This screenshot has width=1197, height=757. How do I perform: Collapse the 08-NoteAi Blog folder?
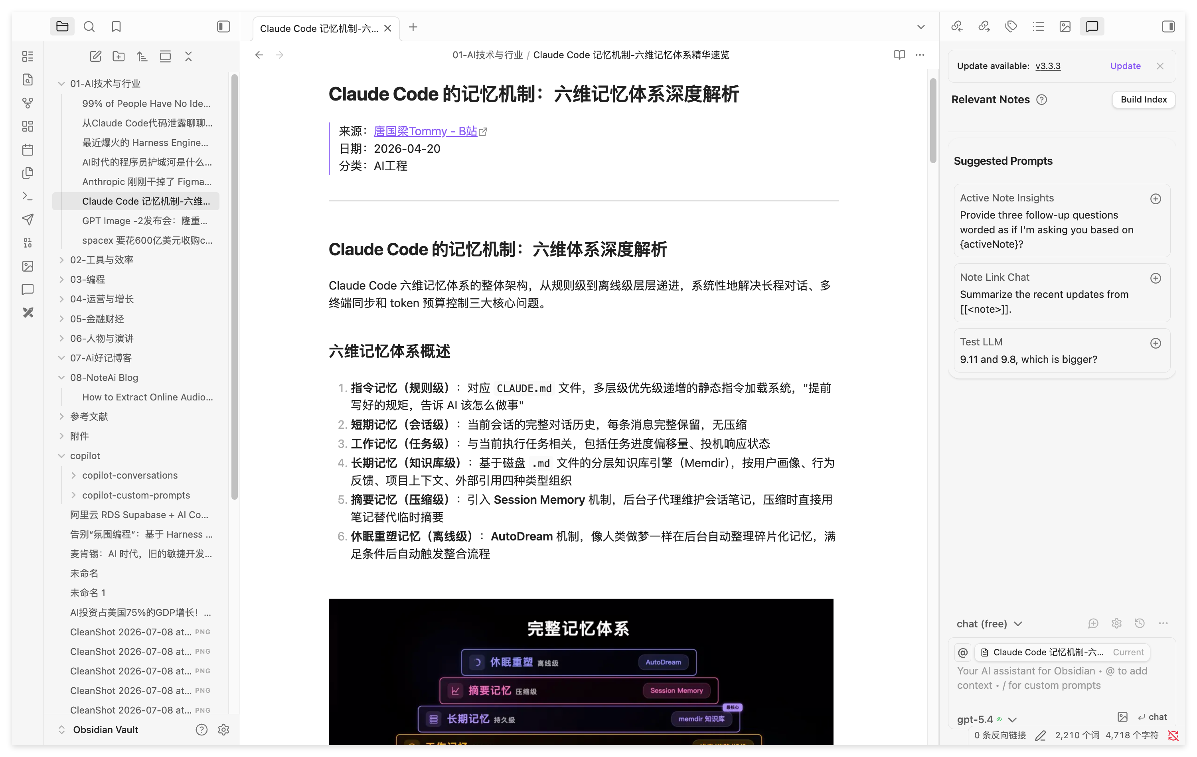[x=61, y=377]
